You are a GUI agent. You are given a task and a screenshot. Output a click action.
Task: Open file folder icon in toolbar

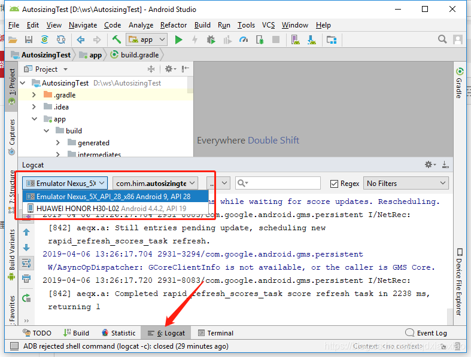[x=13, y=39]
